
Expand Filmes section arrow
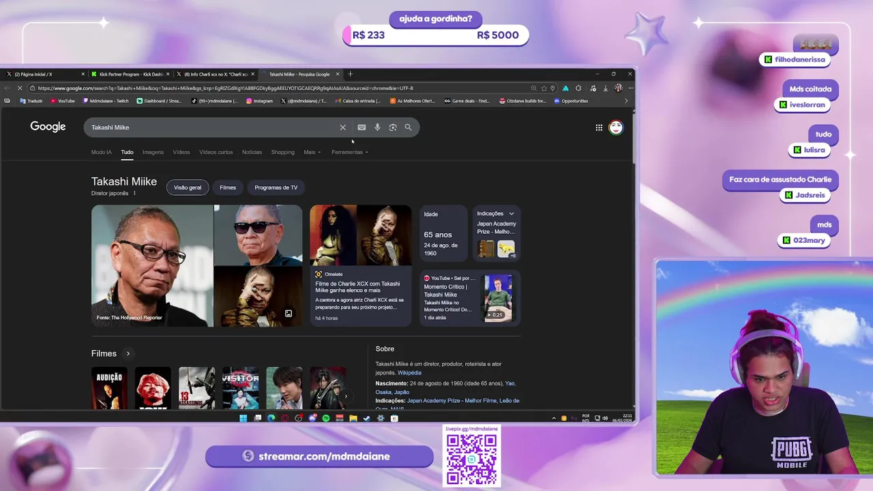[128, 354]
